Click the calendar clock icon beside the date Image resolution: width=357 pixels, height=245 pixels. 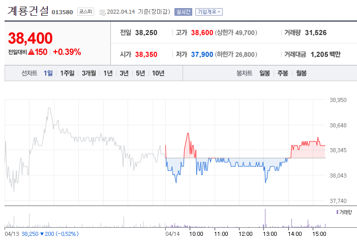coord(102,12)
